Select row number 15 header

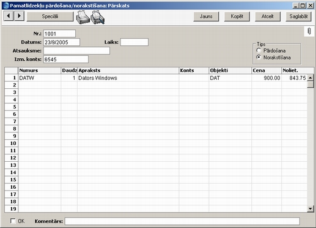12,180
